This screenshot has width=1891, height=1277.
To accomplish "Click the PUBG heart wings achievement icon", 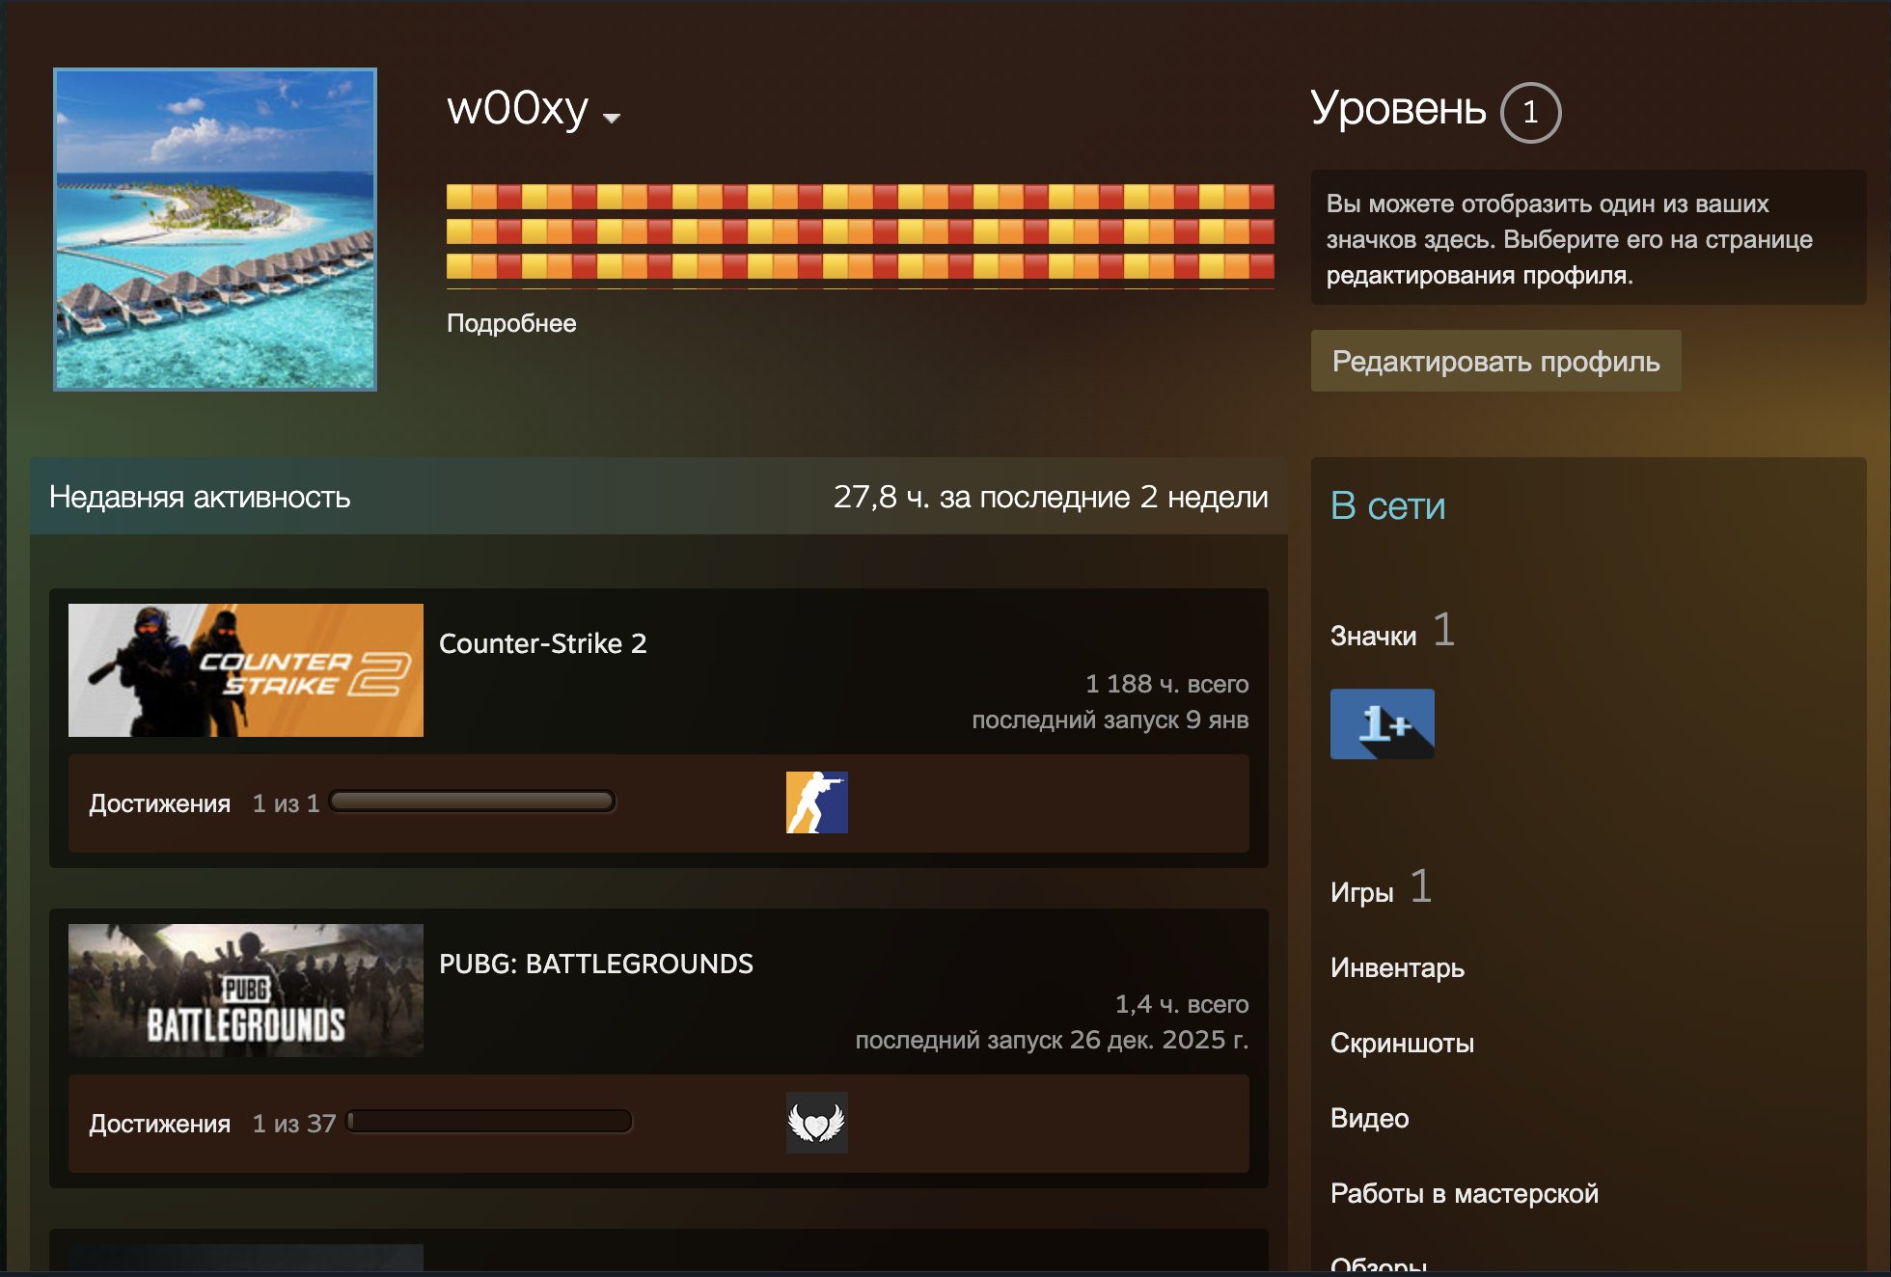I will tap(816, 1123).
